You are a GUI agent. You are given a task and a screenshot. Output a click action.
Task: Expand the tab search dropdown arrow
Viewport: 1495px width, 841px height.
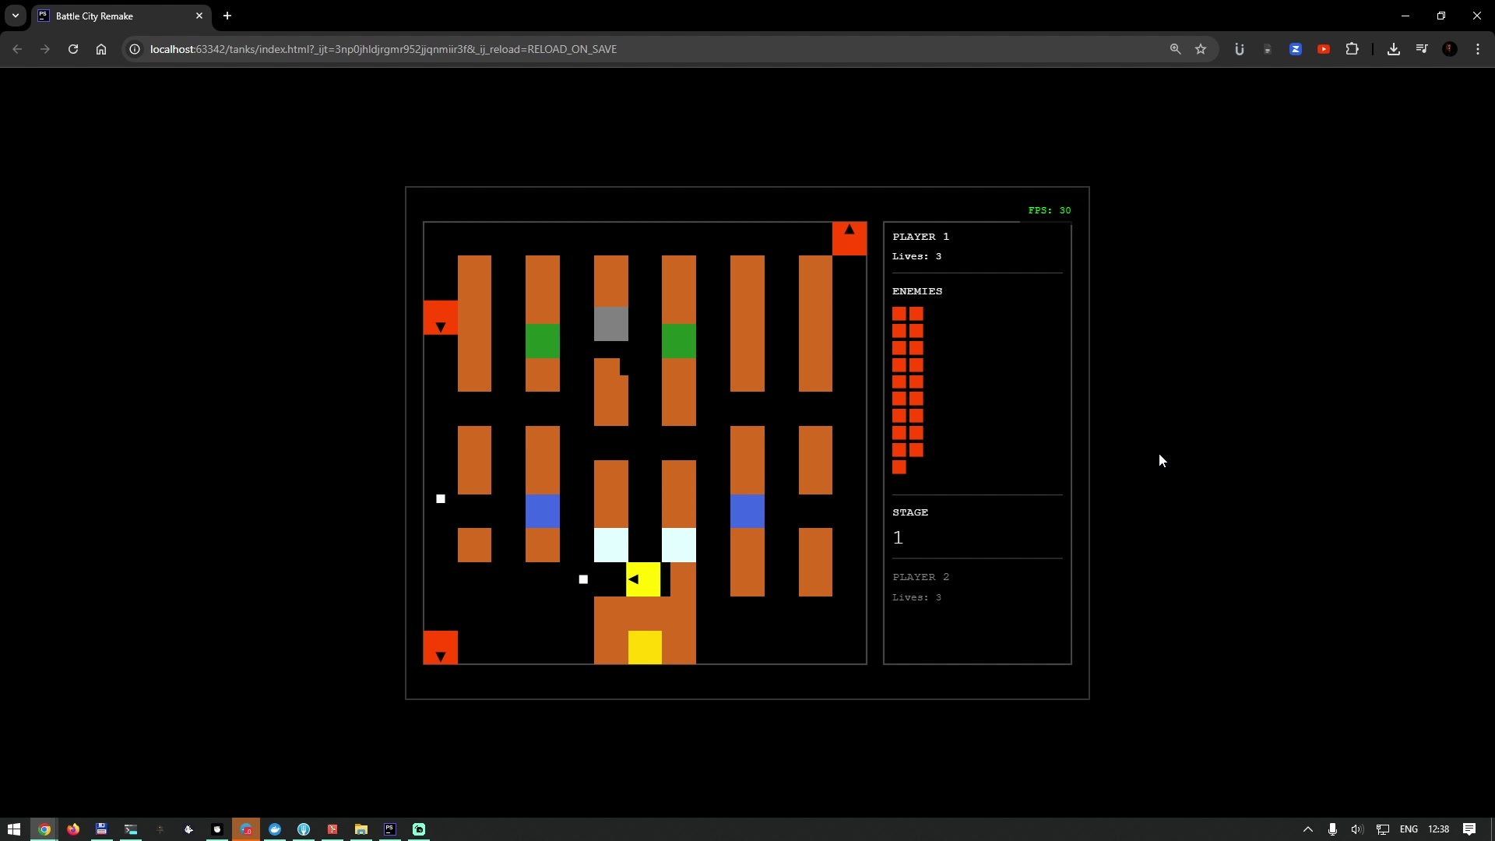point(16,16)
